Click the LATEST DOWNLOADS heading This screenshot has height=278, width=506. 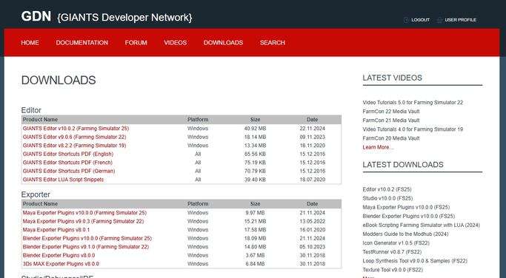coord(403,165)
